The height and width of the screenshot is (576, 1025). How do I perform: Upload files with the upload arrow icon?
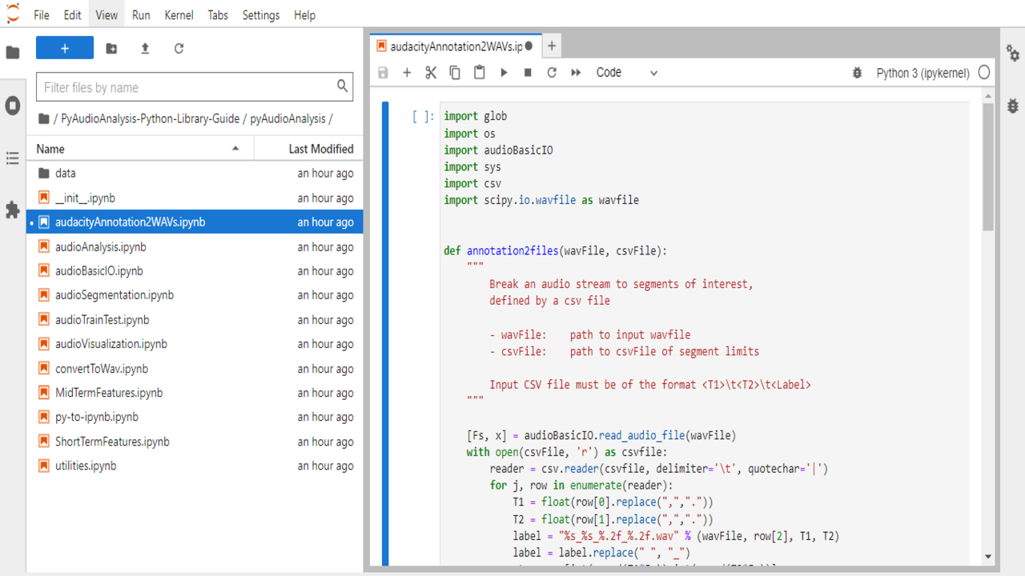pos(145,49)
